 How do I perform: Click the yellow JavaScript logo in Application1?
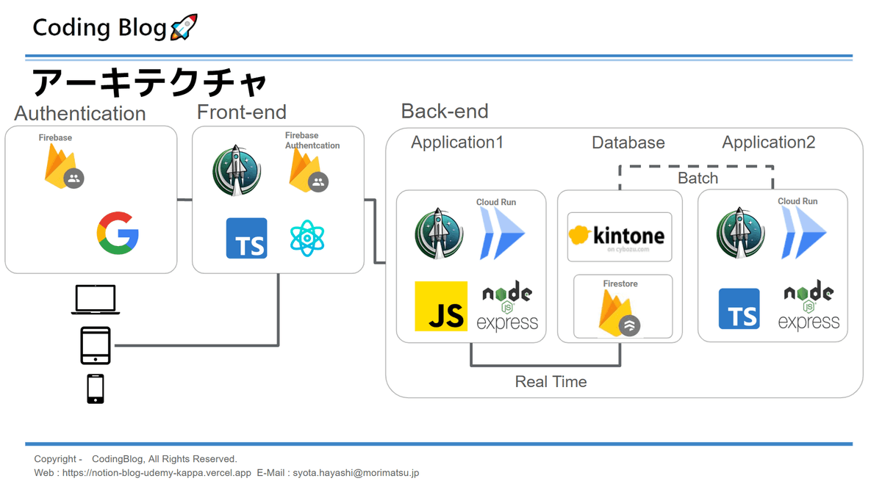tap(441, 306)
